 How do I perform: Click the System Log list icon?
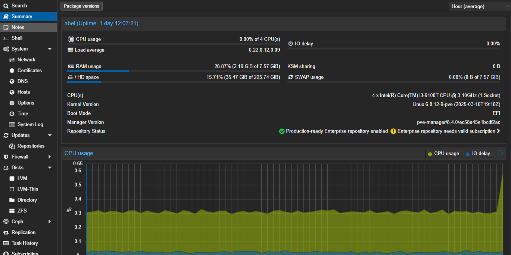tap(12, 124)
